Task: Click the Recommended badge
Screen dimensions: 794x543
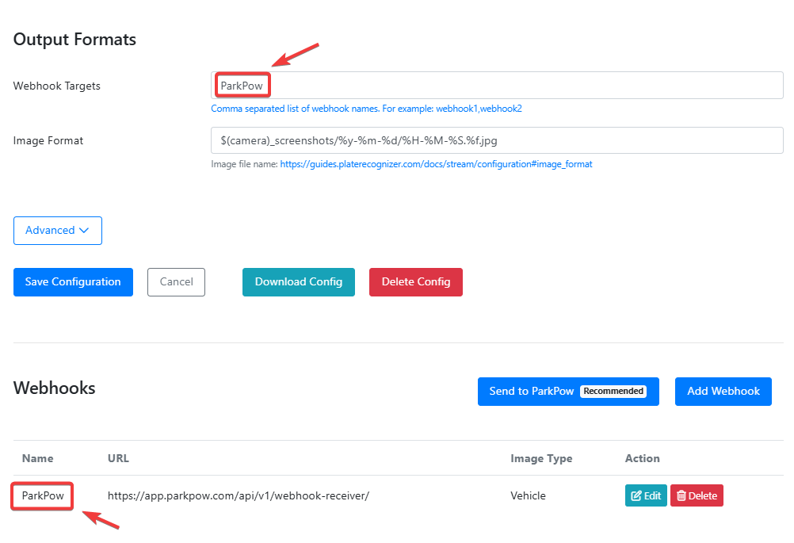Action: 613,392
